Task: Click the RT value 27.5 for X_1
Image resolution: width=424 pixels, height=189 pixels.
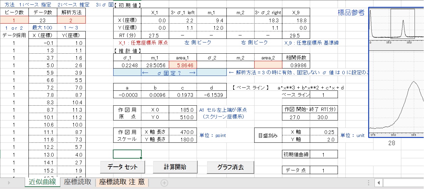Action: coord(155,35)
